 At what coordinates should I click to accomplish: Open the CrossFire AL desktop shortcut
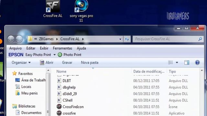click(53, 9)
